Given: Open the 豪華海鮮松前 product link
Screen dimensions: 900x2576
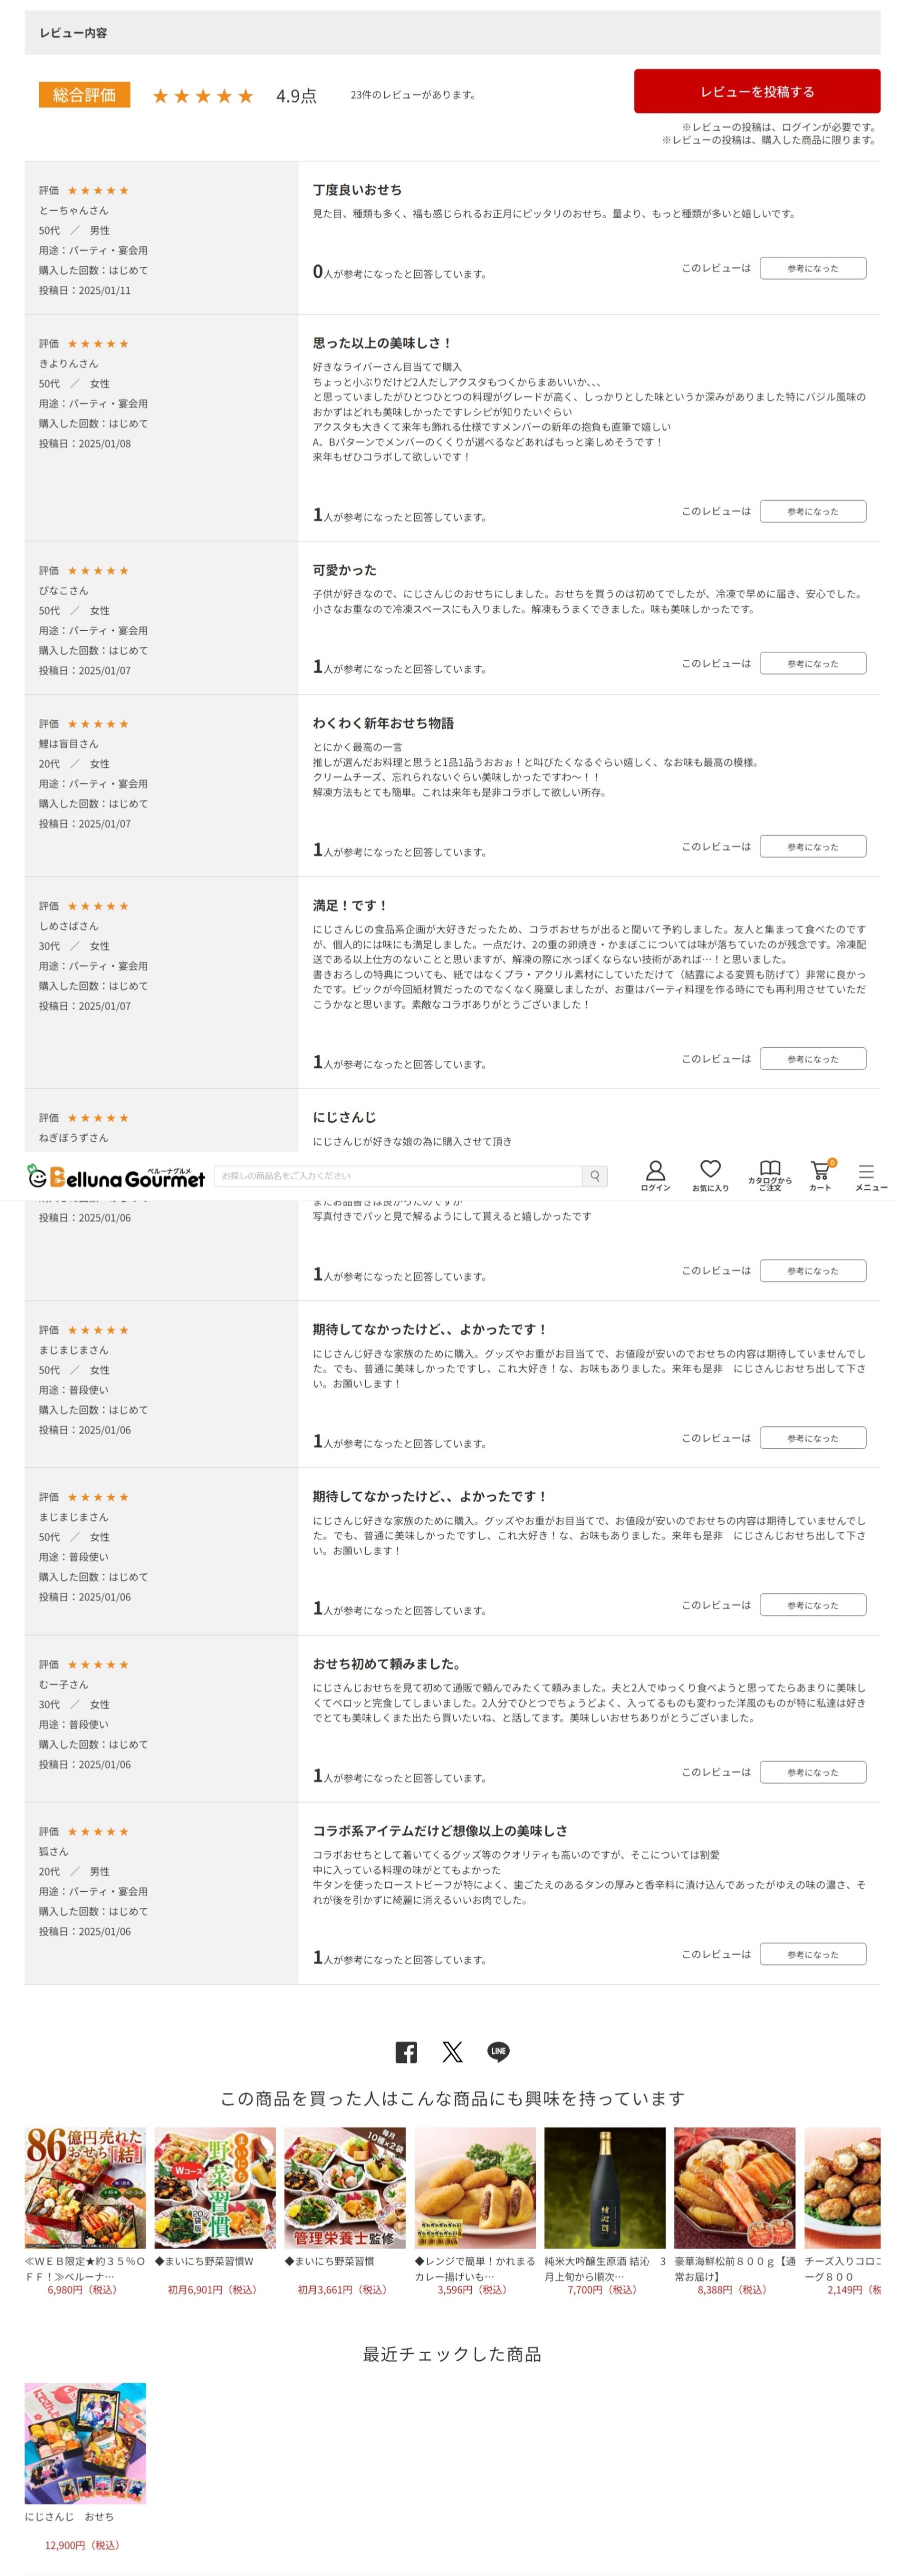Looking at the screenshot, I should [x=734, y=2267].
